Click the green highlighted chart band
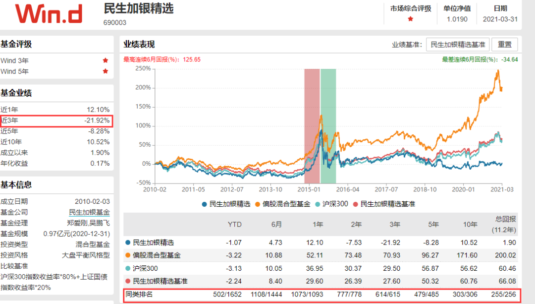The image size is (535, 304). [328, 126]
